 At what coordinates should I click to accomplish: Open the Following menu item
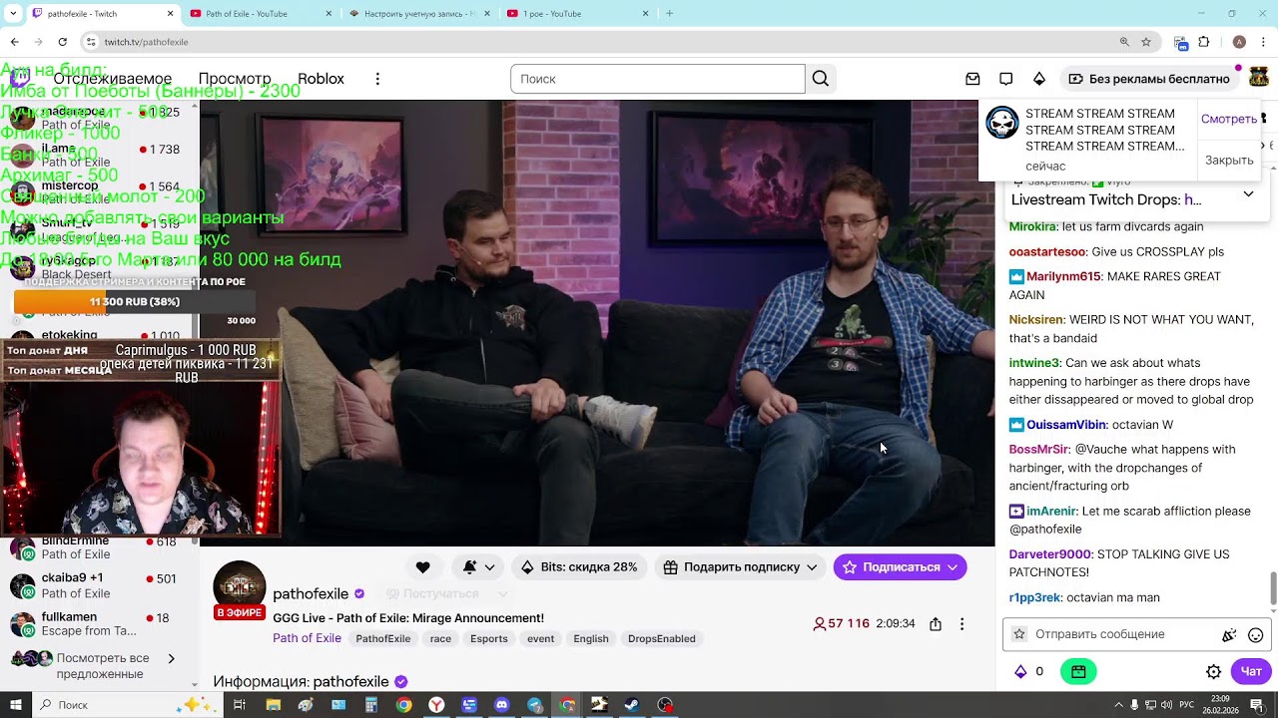click(113, 79)
